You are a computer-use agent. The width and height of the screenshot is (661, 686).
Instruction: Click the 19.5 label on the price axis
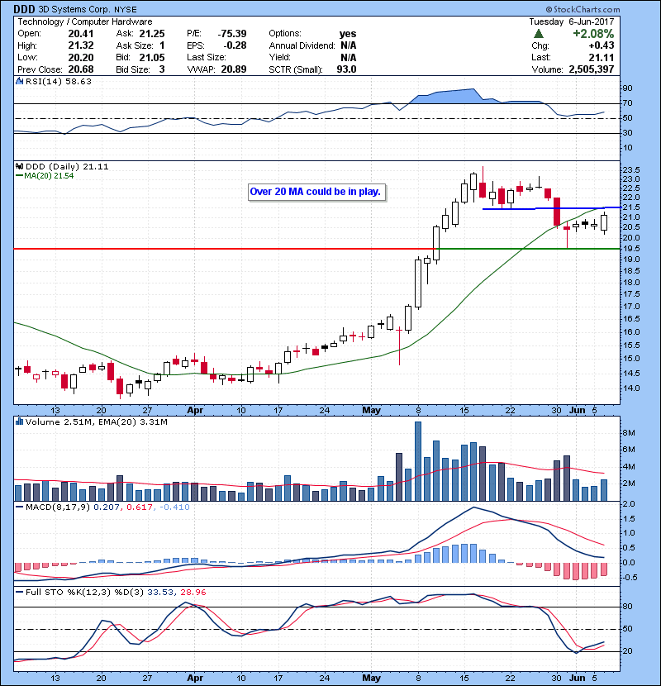[x=631, y=249]
